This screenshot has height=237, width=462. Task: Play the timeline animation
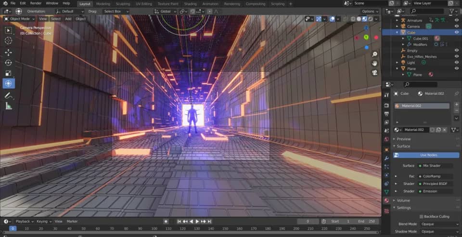[x=197, y=222]
